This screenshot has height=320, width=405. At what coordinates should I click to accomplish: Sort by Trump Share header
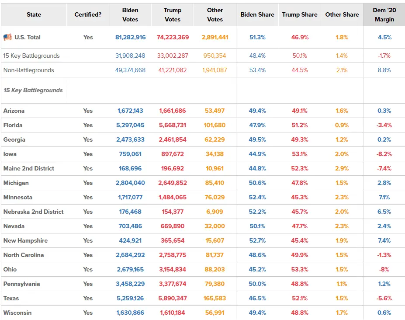[x=300, y=14]
